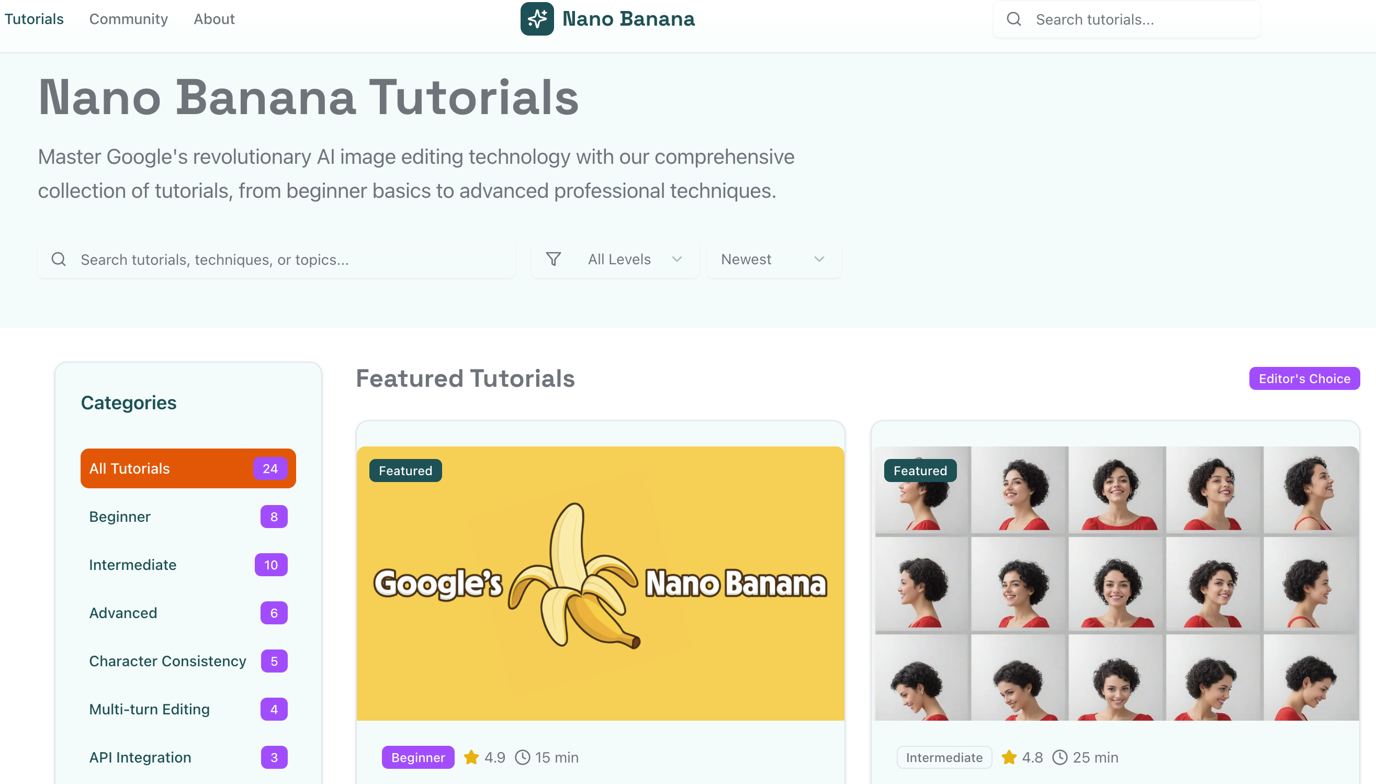Select the Character Consistency category
The image size is (1376, 784).
coord(188,660)
